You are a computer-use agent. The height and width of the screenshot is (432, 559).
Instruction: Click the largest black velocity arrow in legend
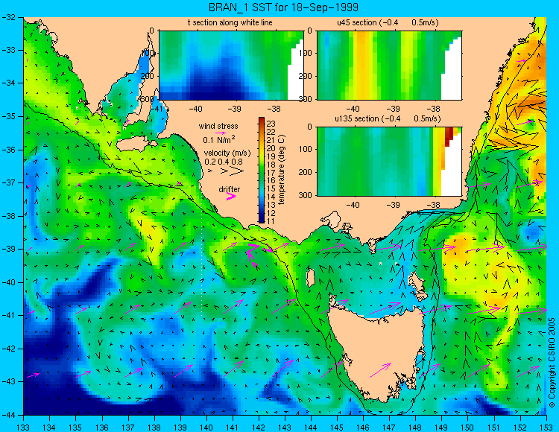pos(236,171)
